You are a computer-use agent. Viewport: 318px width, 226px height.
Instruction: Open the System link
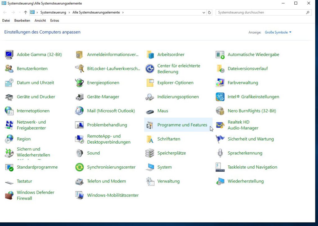pos(165,167)
